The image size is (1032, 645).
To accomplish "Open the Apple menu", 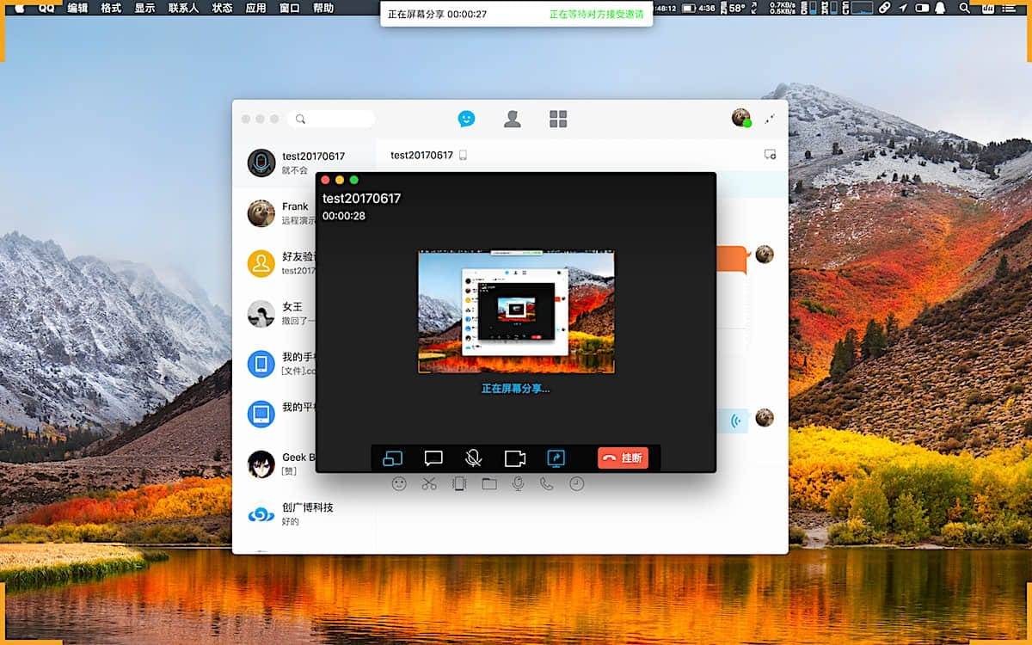I will (20, 8).
